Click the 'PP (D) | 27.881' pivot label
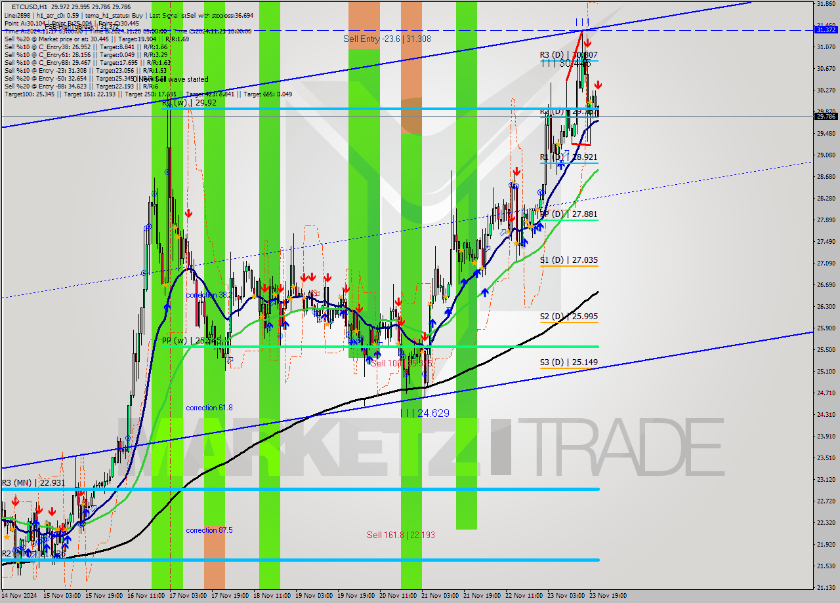Image resolution: width=840 pixels, height=603 pixels. click(569, 214)
